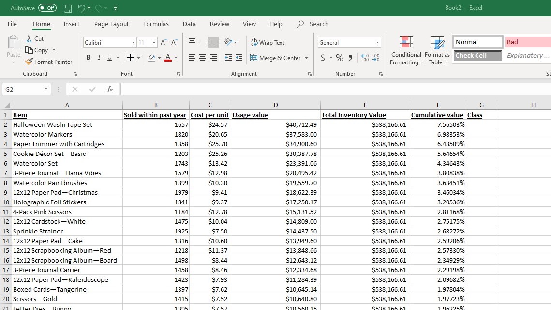Viewport: 551px width, 310px height.
Task: Switch to the Insert tab
Action: click(71, 24)
